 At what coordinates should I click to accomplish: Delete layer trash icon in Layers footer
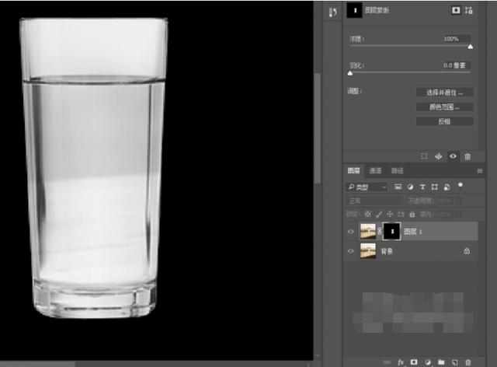tap(467, 362)
